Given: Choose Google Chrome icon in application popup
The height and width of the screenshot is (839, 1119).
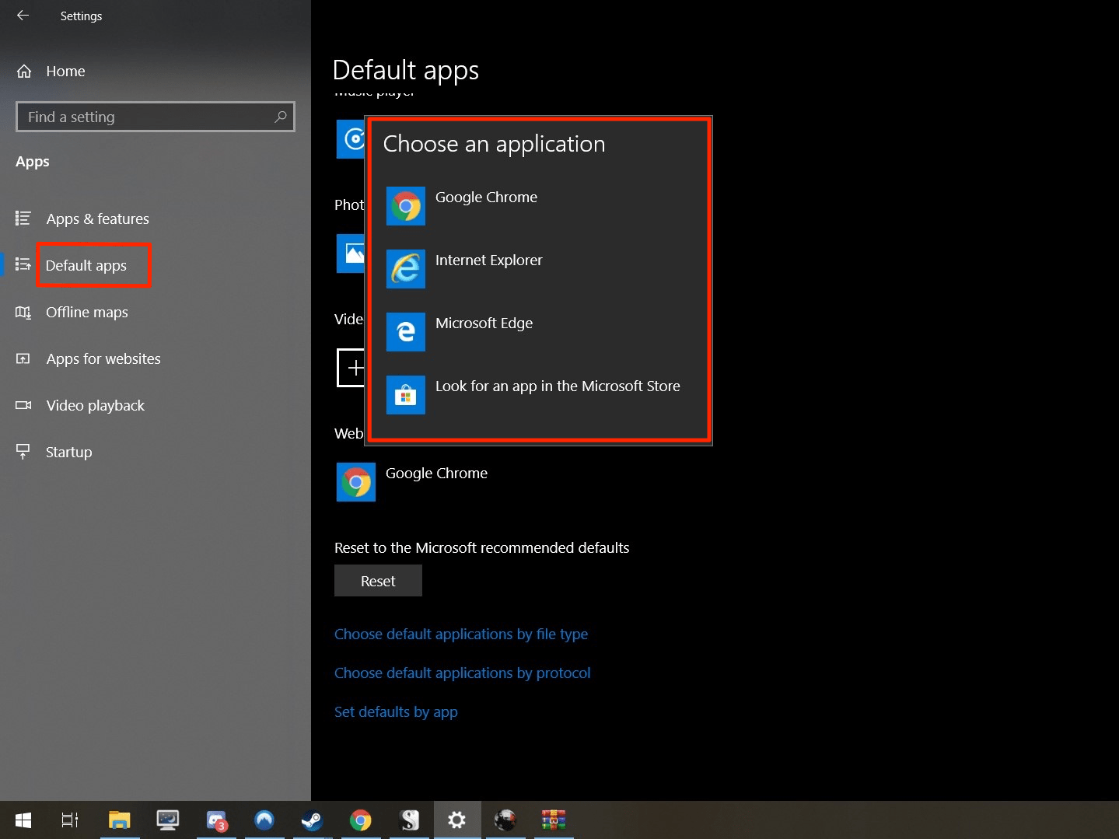Looking at the screenshot, I should pyautogui.click(x=405, y=206).
